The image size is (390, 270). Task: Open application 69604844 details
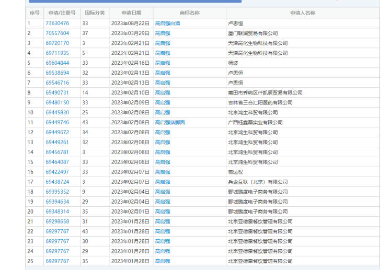pyautogui.click(x=57, y=63)
